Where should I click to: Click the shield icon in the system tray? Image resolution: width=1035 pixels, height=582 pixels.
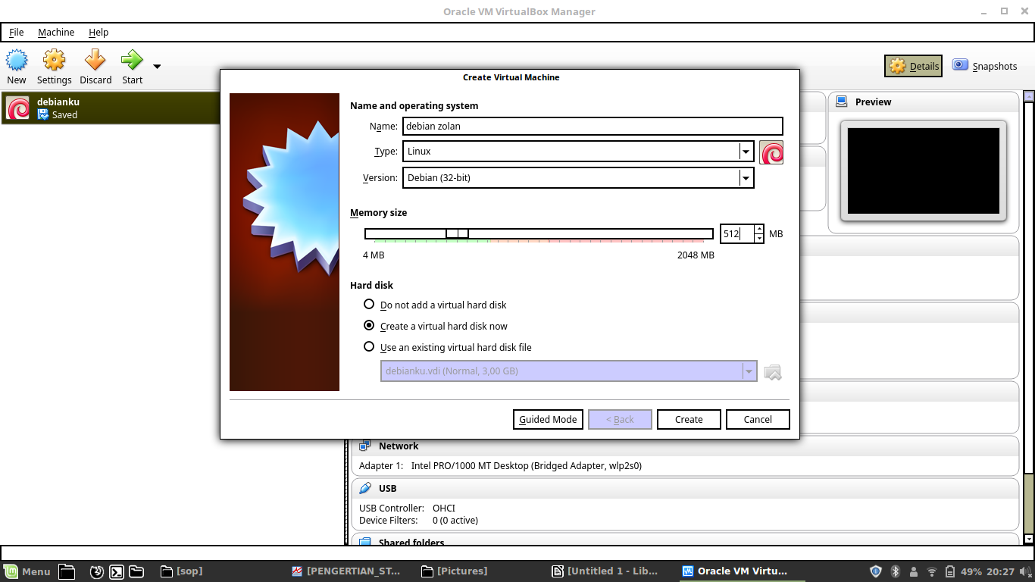(876, 571)
